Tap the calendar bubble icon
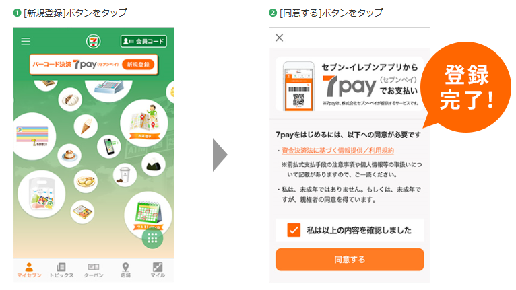 coord(148,215)
